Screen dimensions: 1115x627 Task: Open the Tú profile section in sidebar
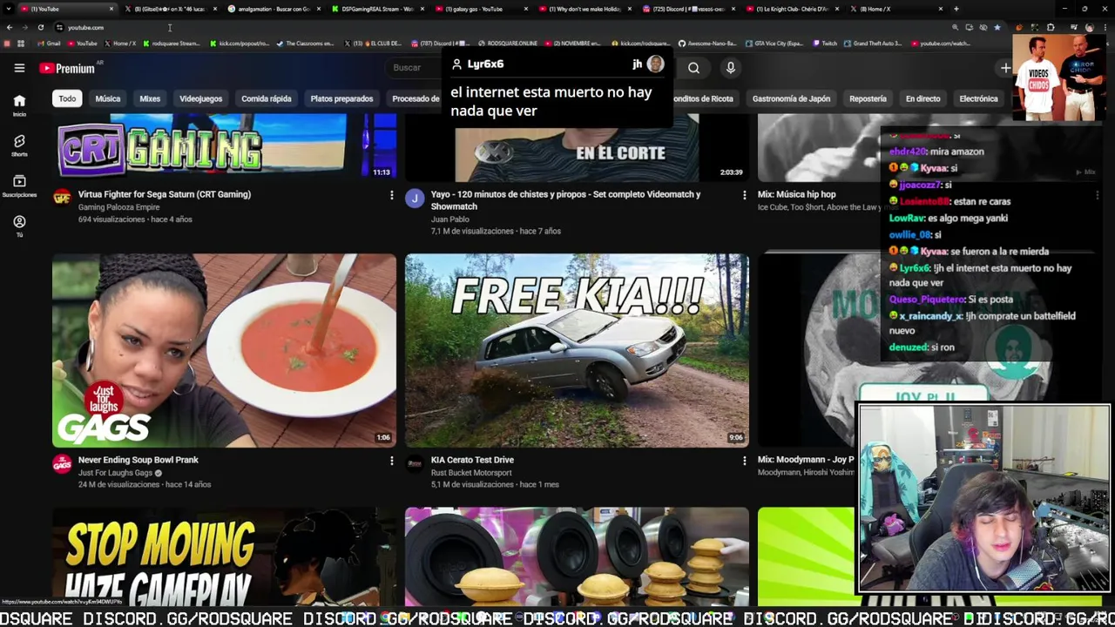point(19,226)
